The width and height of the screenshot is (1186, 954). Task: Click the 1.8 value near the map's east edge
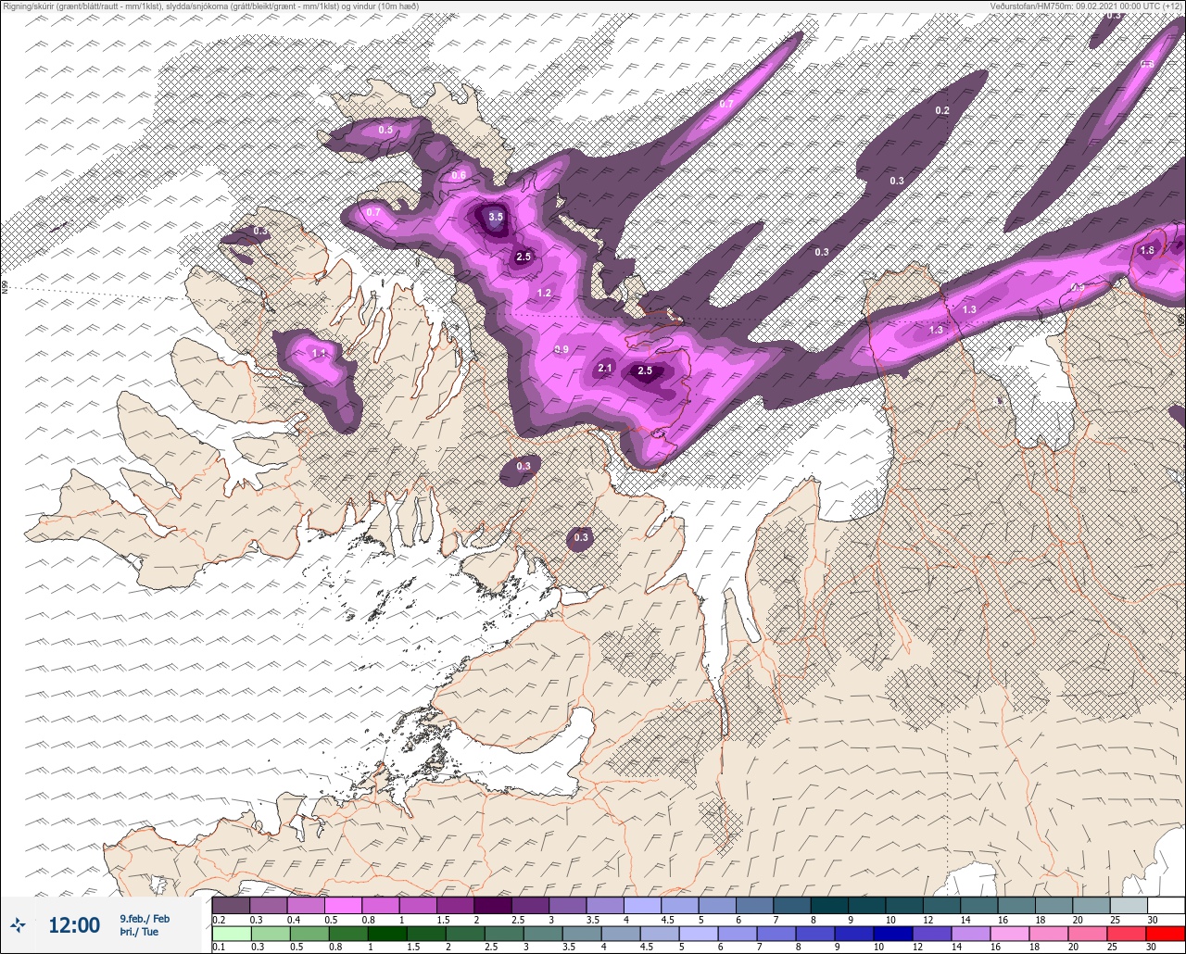[x=1147, y=251]
